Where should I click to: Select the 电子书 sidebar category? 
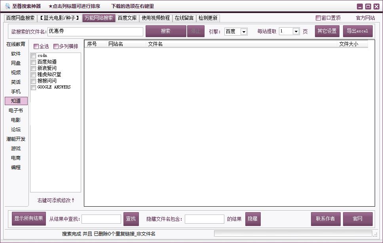pos(16,110)
